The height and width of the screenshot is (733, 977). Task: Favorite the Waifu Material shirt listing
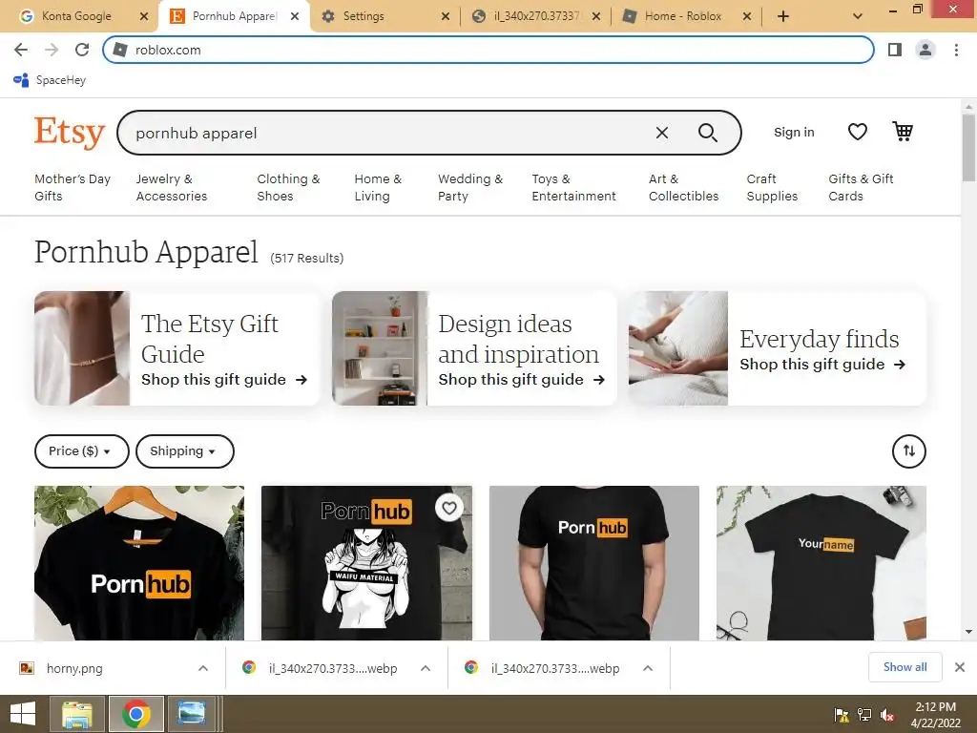pyautogui.click(x=449, y=508)
